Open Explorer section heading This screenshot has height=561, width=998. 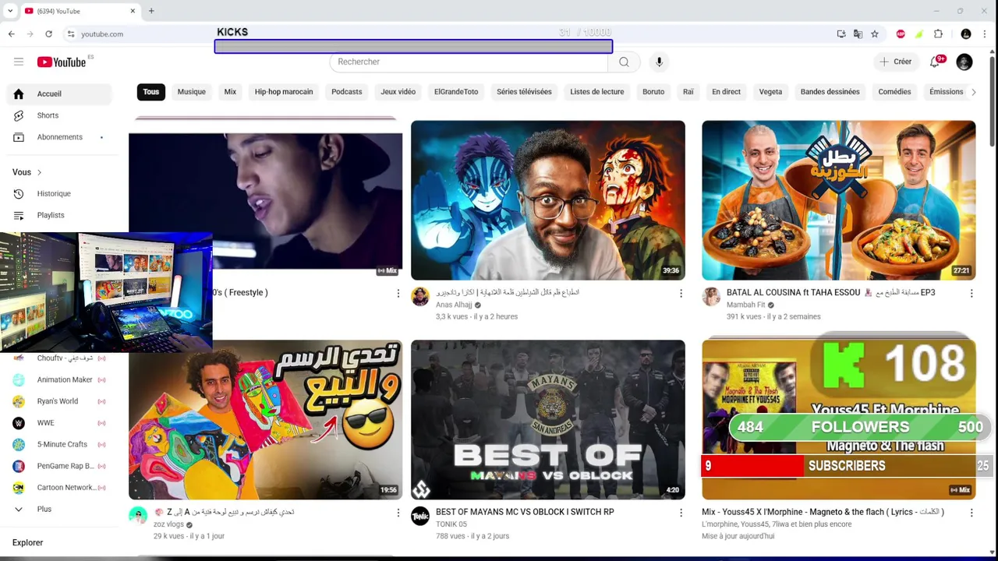[x=28, y=542]
